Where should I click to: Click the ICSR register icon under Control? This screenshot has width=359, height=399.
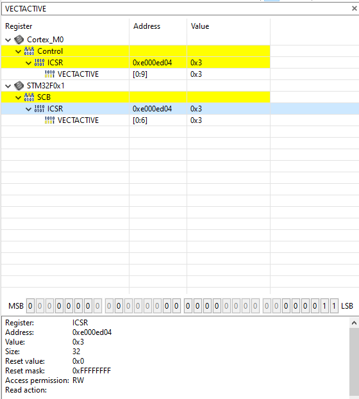(x=39, y=63)
